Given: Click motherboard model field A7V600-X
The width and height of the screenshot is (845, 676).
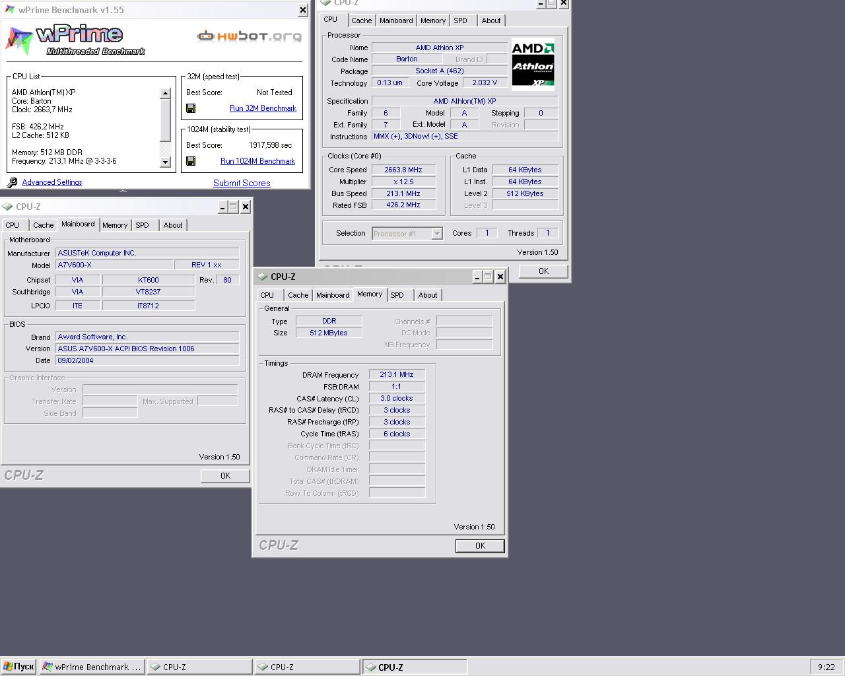Looking at the screenshot, I should tap(114, 265).
